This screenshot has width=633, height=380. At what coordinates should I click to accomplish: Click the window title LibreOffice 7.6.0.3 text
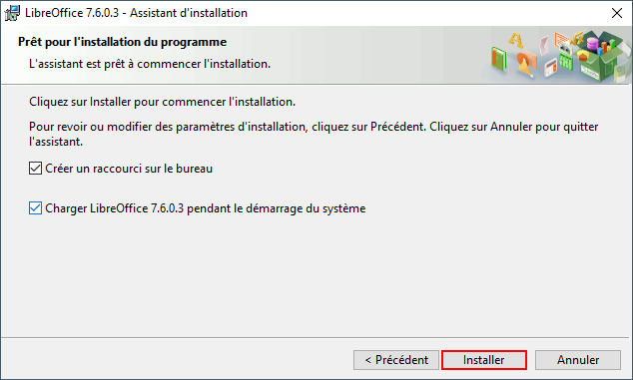[72, 13]
